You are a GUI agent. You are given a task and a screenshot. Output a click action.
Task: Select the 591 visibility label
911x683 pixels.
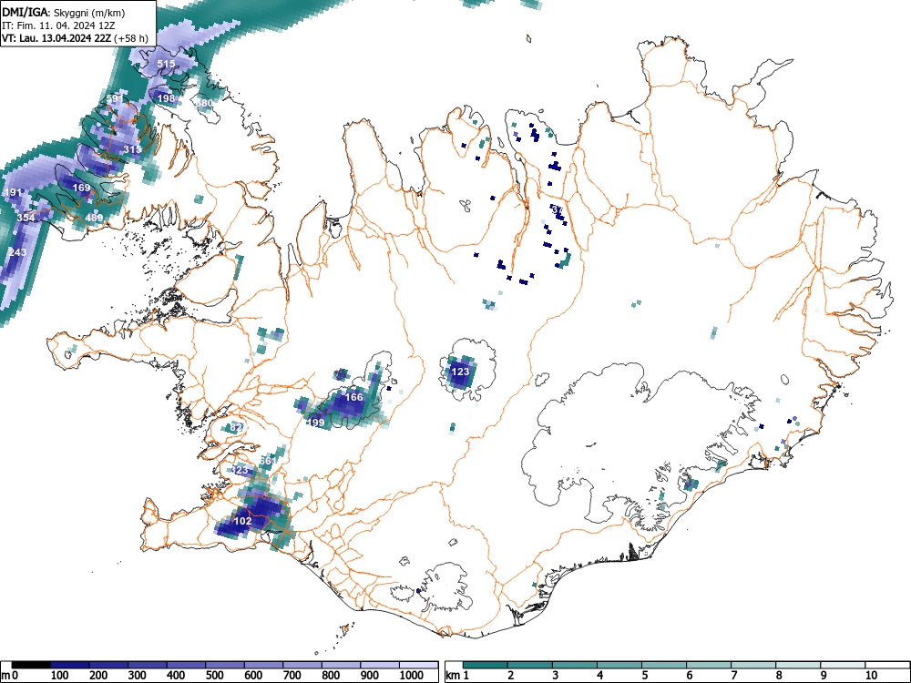click(x=115, y=98)
